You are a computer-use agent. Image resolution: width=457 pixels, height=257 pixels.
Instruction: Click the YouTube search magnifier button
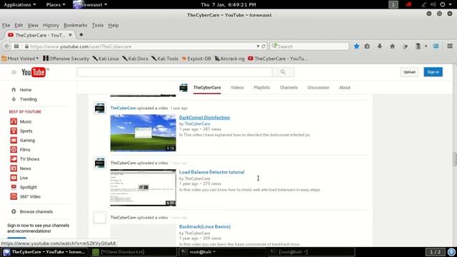click(x=283, y=72)
